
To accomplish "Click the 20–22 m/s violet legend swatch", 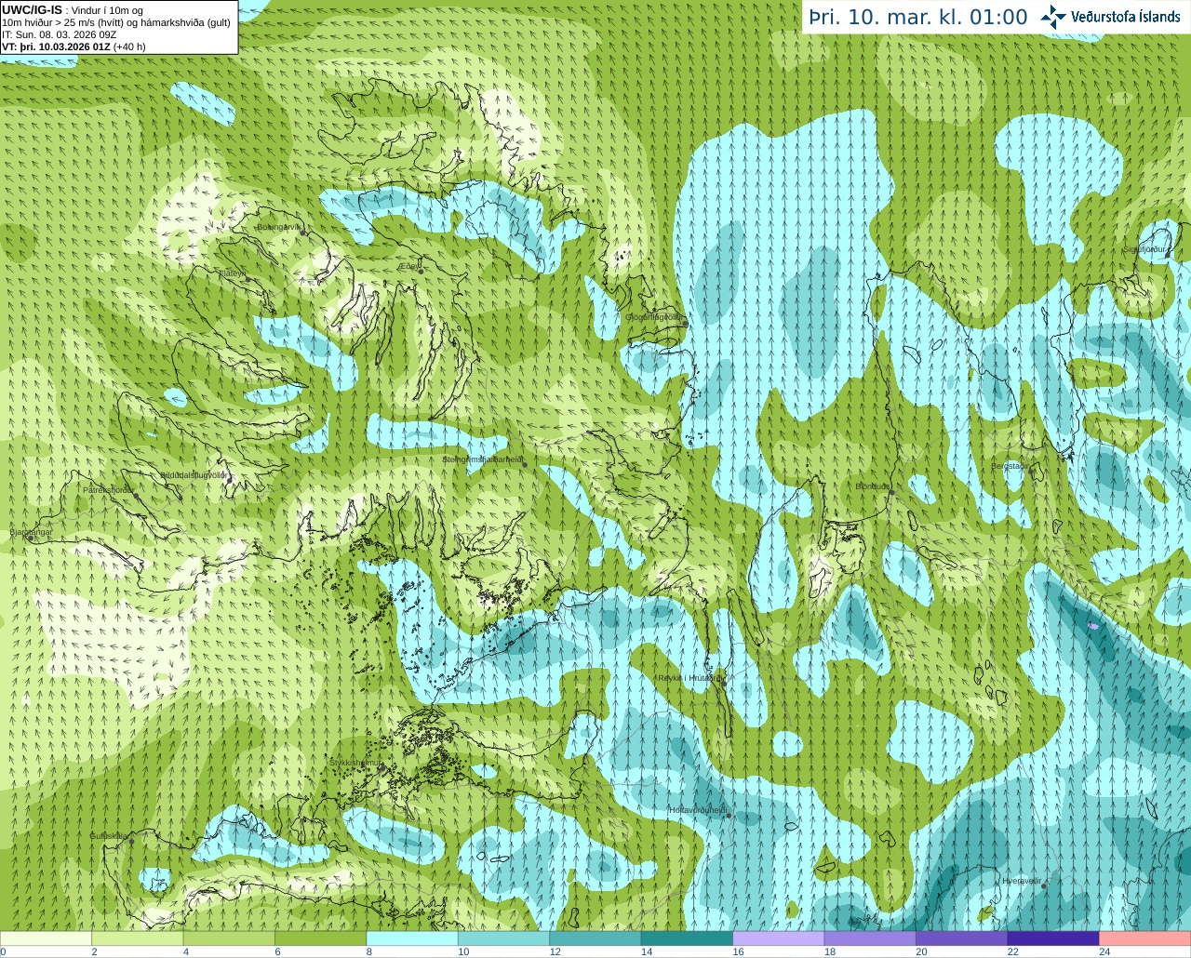I will point(962,938).
